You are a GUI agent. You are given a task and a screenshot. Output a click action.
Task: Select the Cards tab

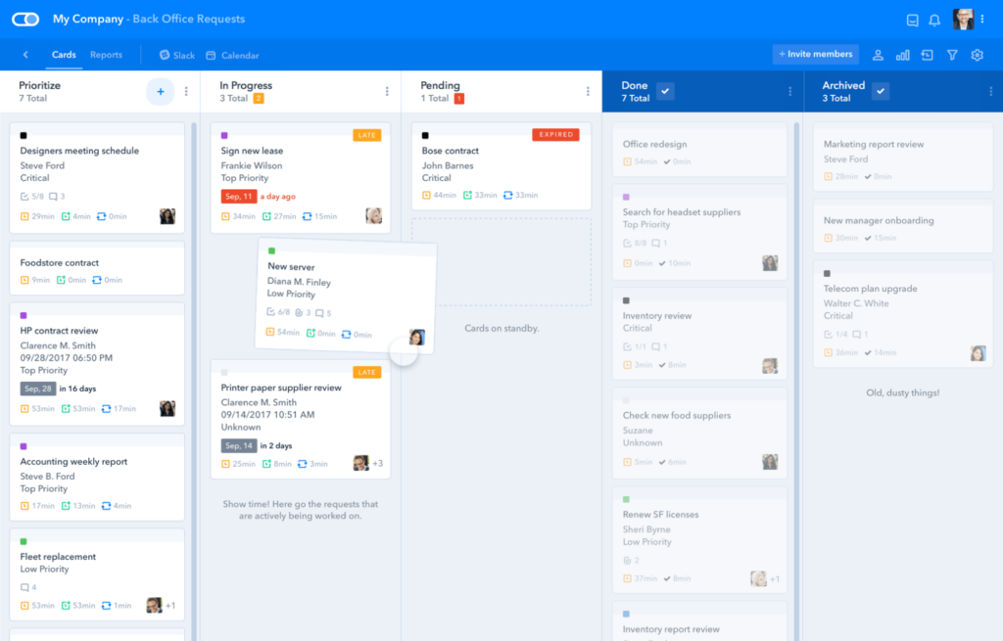coord(64,55)
